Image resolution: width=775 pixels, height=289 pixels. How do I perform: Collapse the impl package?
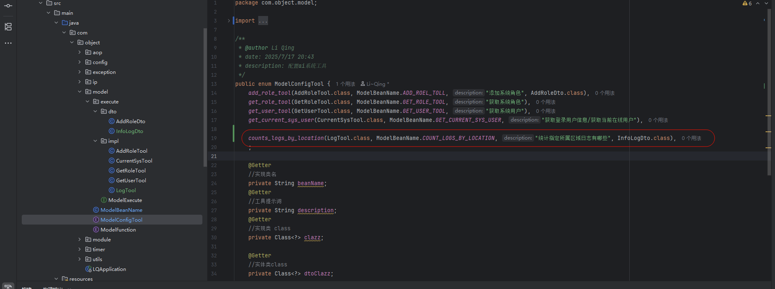(95, 141)
